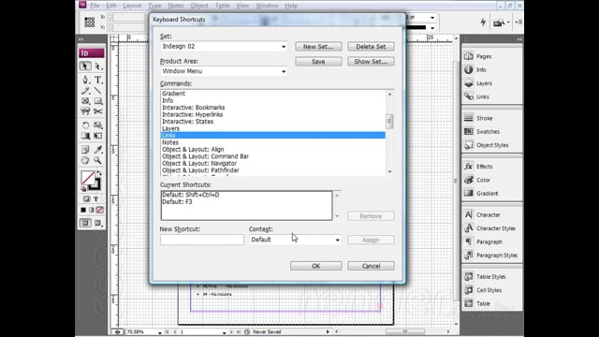This screenshot has height=337, width=599.
Task: Select the Scissors tool
Action: point(98,111)
